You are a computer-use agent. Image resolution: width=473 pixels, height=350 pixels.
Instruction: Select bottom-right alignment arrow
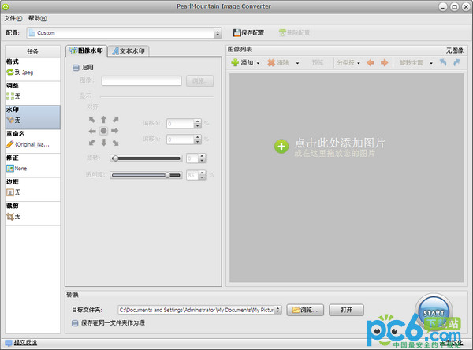coord(115,143)
